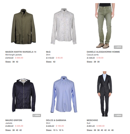Open the olive Maison Martin Margiela jacket image
The image size is (130, 134).
(23, 27)
